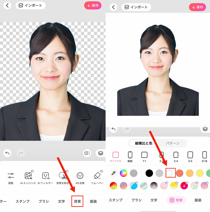Tap the active 背景 tab in right screen
The width and height of the screenshot is (210, 212).
coord(176,200)
